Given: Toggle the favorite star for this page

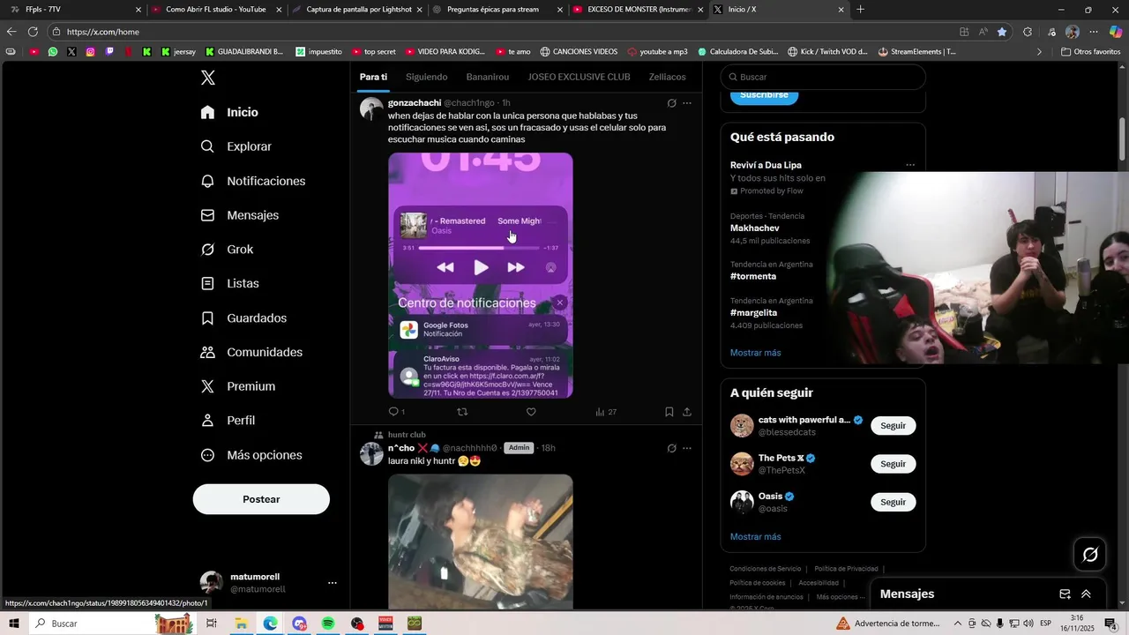Looking at the screenshot, I should tap(1002, 32).
